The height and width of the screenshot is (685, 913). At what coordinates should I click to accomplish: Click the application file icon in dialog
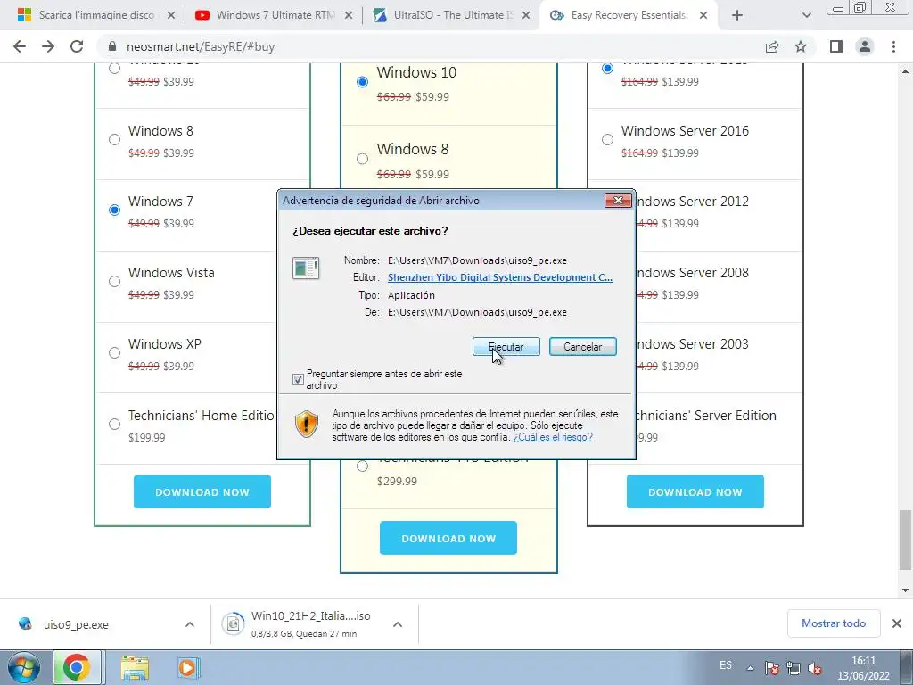[306, 268]
